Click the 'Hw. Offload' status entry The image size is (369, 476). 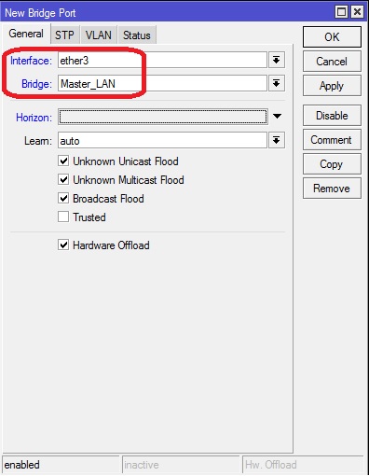[x=303, y=465]
